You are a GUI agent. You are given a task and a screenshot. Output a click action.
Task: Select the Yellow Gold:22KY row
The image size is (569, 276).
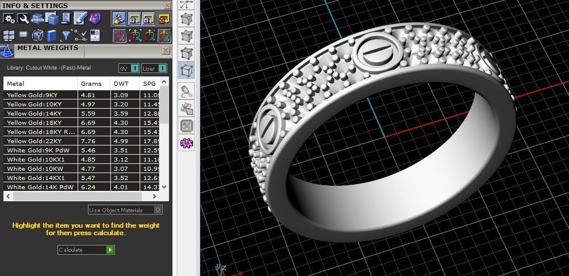tap(82, 141)
